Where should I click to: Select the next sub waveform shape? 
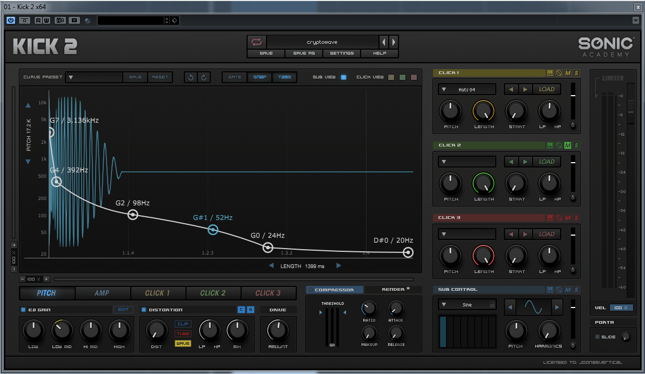(x=557, y=307)
